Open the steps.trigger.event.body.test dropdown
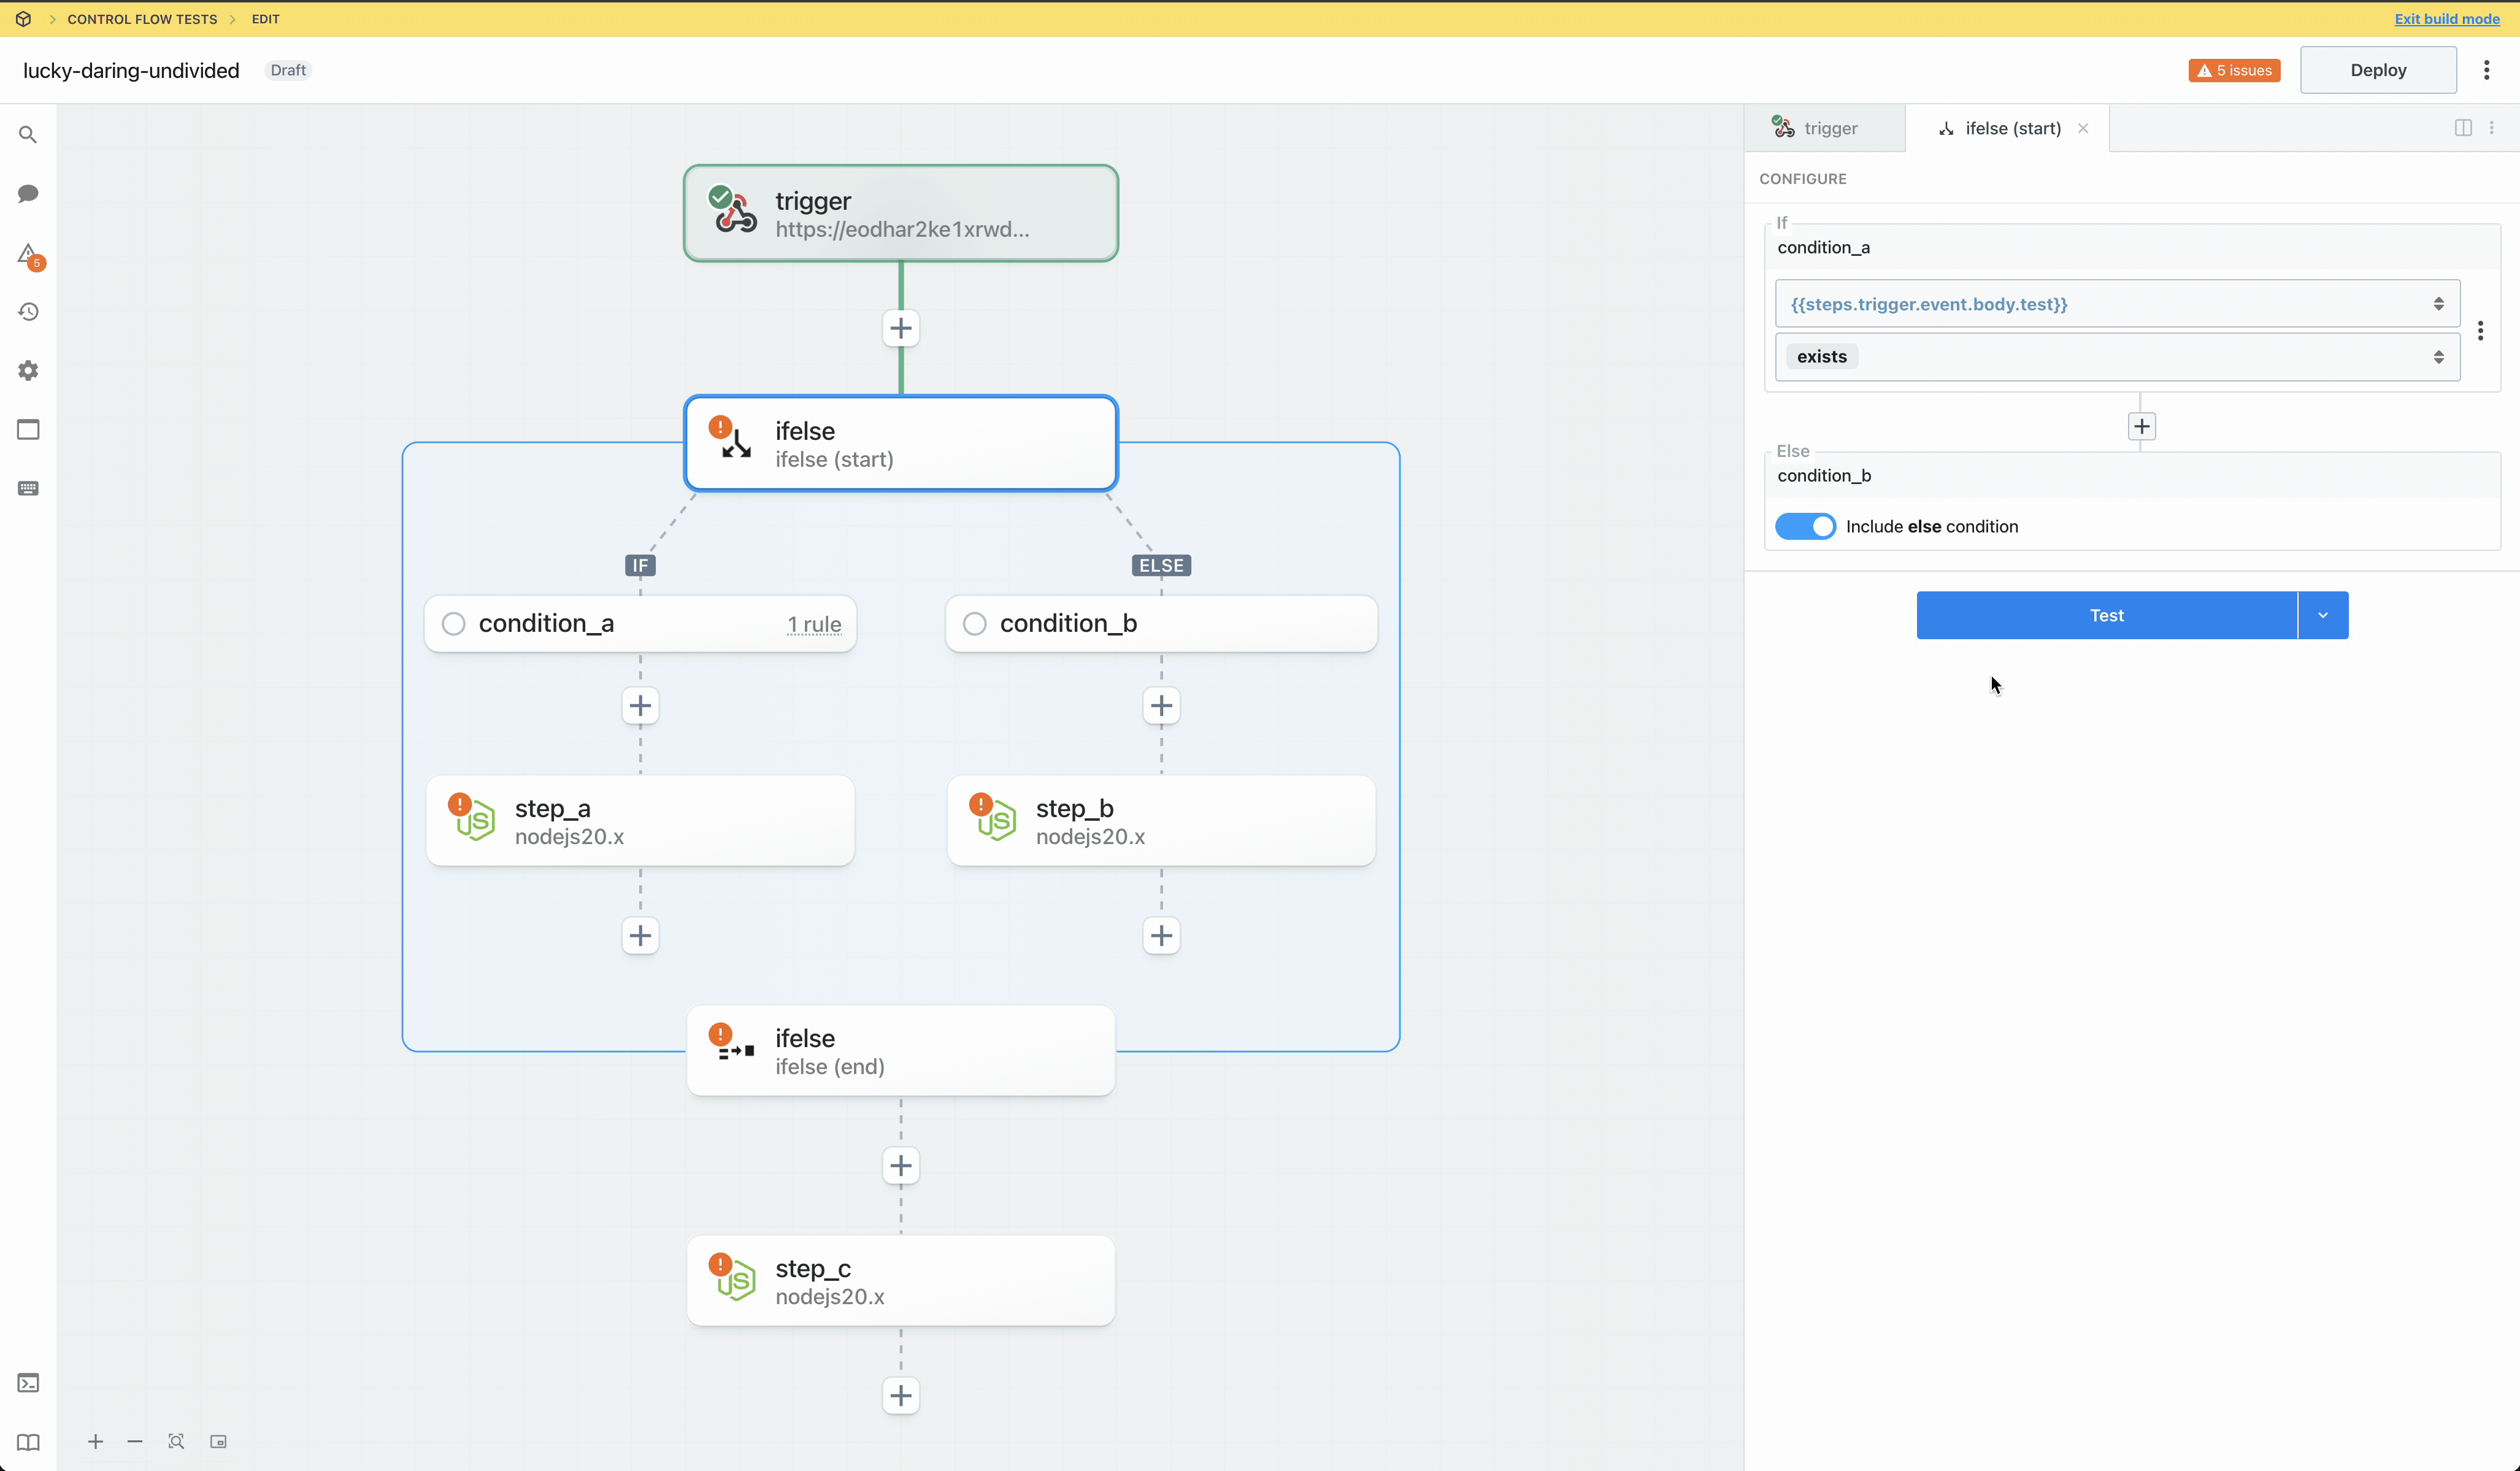This screenshot has width=2520, height=1471. 2116,304
